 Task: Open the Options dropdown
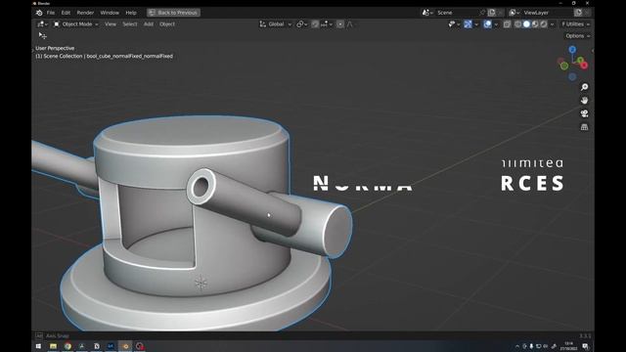tap(577, 36)
